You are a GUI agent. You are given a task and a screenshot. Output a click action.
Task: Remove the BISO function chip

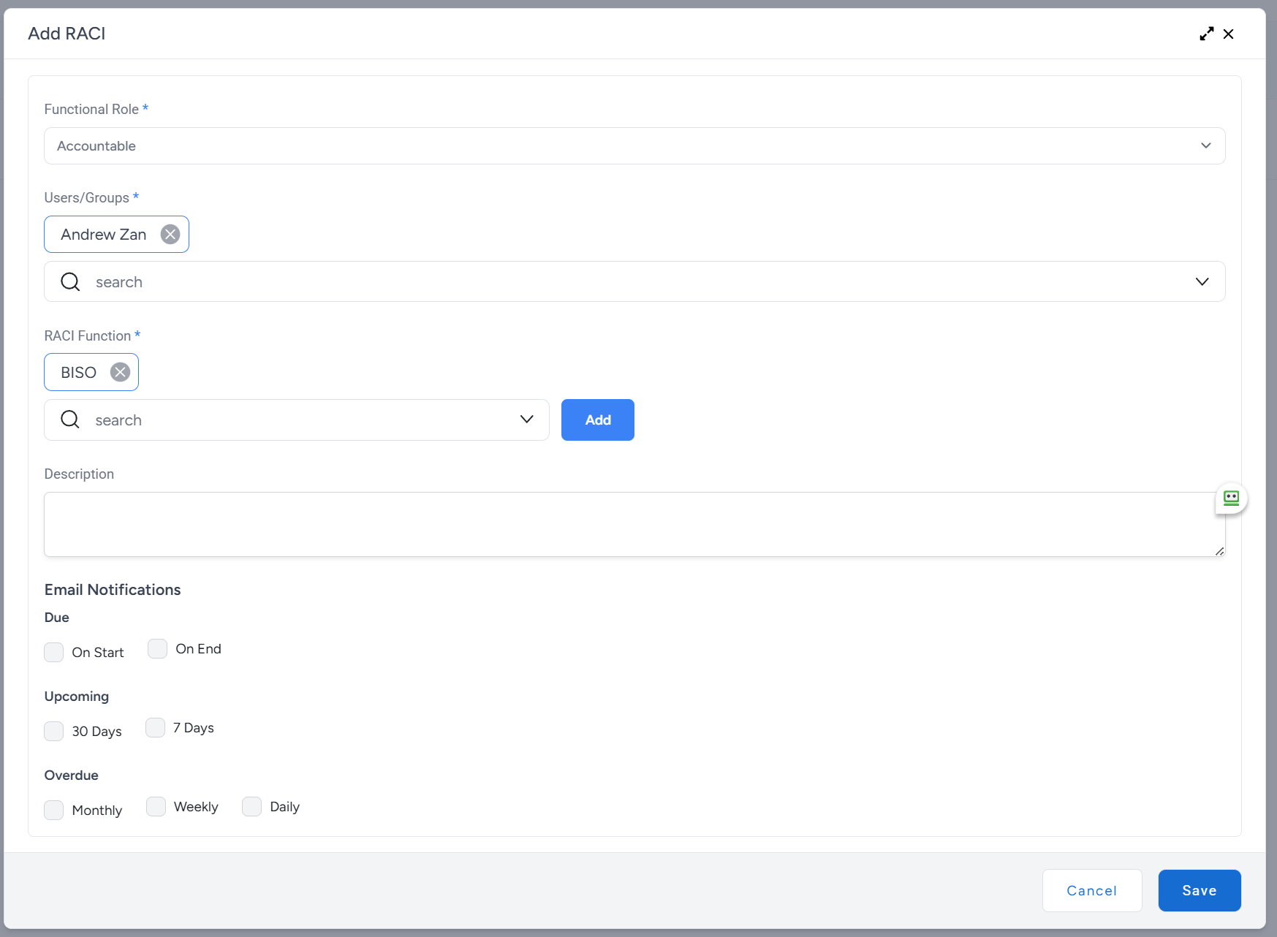tap(120, 372)
